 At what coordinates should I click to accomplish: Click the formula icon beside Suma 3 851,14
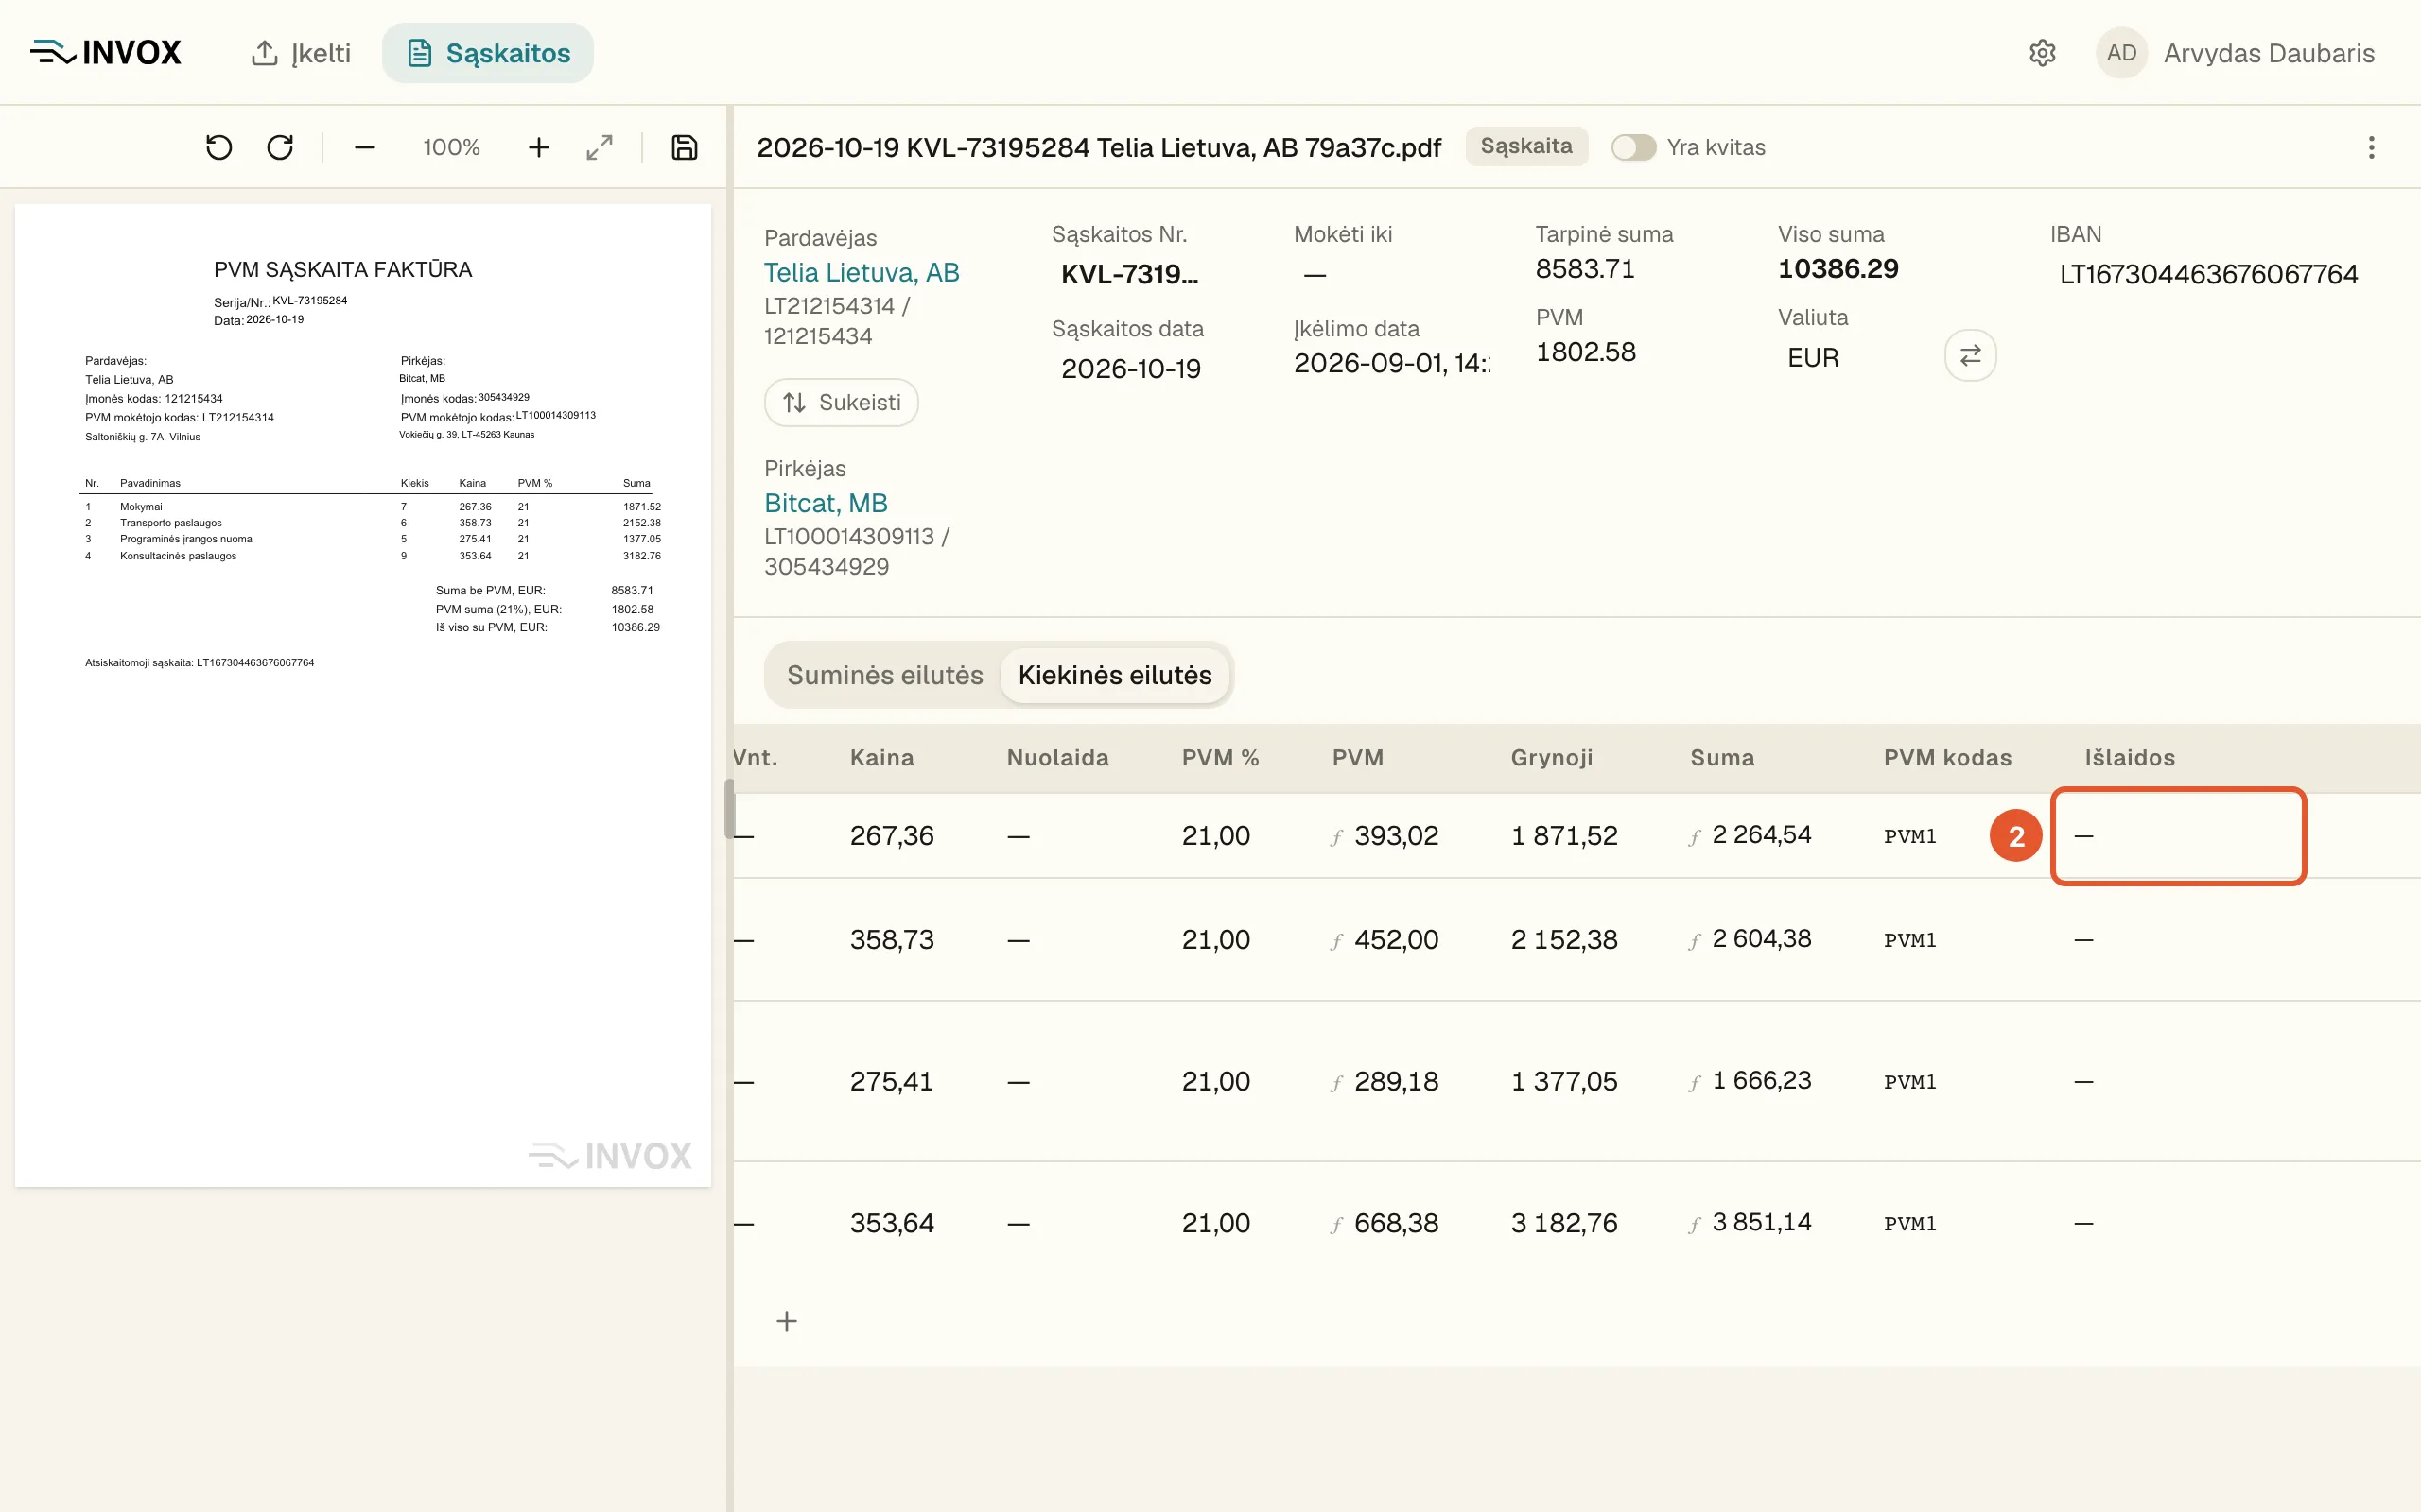tap(1695, 1225)
